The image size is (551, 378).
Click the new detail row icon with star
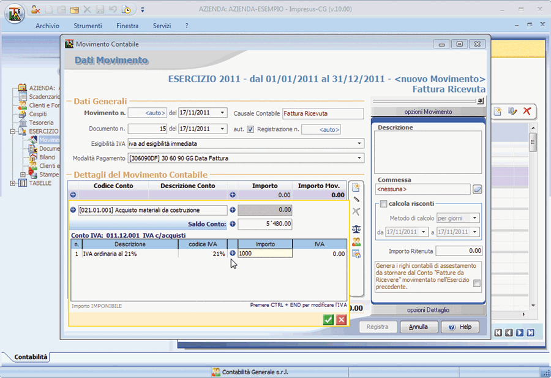356,187
